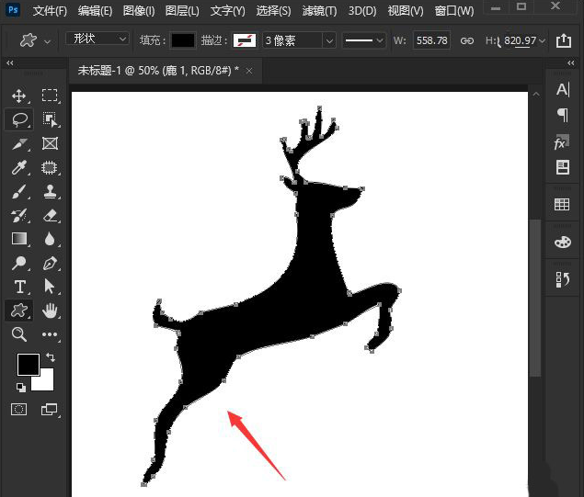
Task: Select the Spot Healing Brush tool
Action: pyautogui.click(x=50, y=168)
